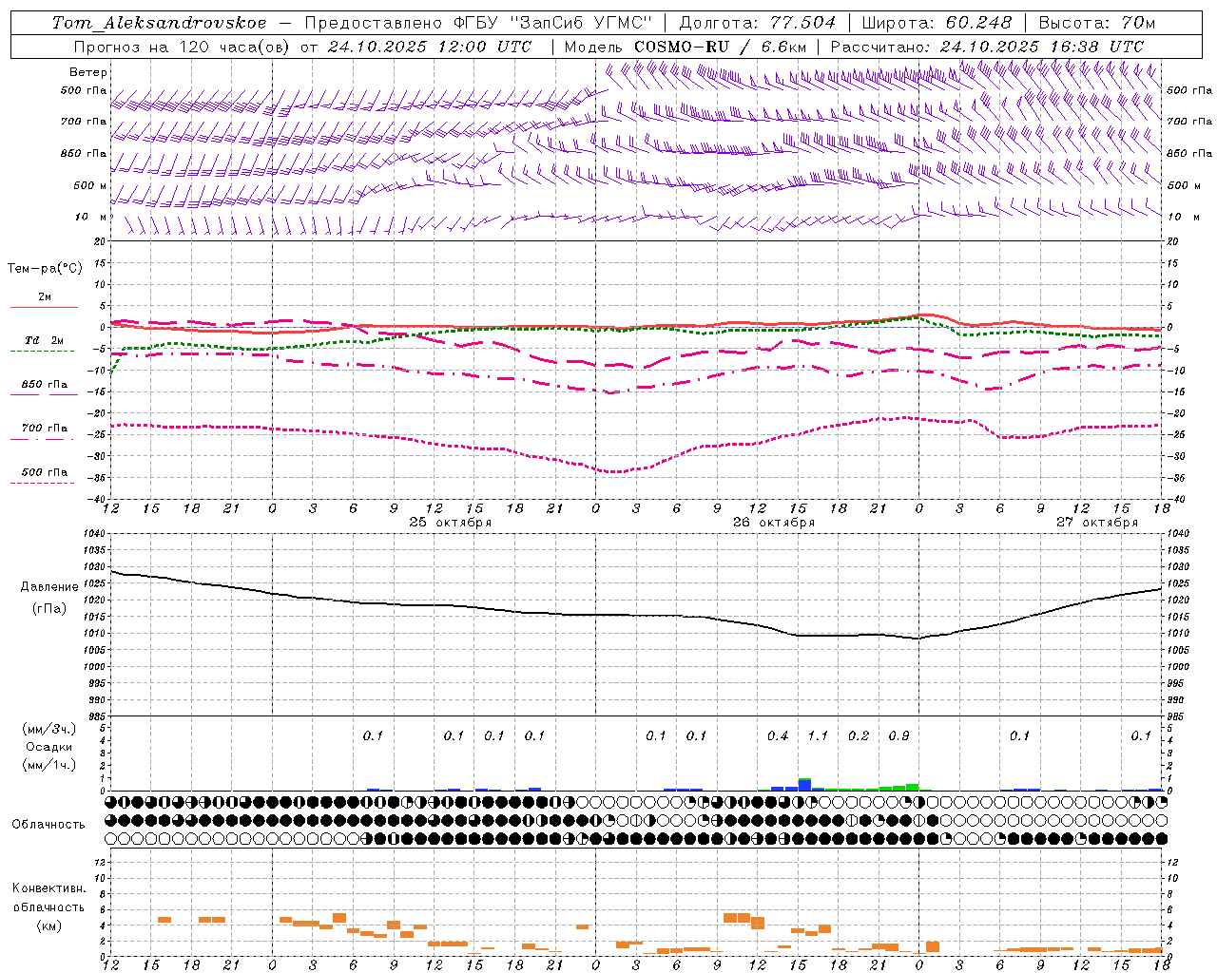
Task: Click the '25 октября' date label
Action: (451, 523)
